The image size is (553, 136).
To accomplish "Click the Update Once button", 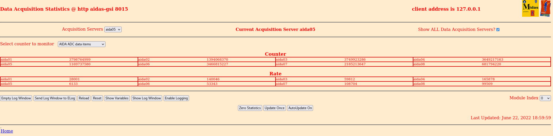I will click(275, 108).
